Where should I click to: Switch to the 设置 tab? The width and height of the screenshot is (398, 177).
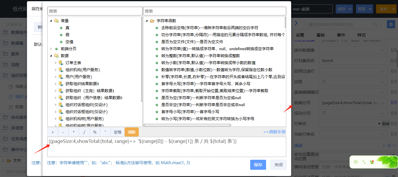coord(300,35)
